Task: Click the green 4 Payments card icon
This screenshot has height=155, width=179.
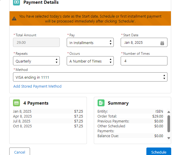Action: [x=16, y=103]
